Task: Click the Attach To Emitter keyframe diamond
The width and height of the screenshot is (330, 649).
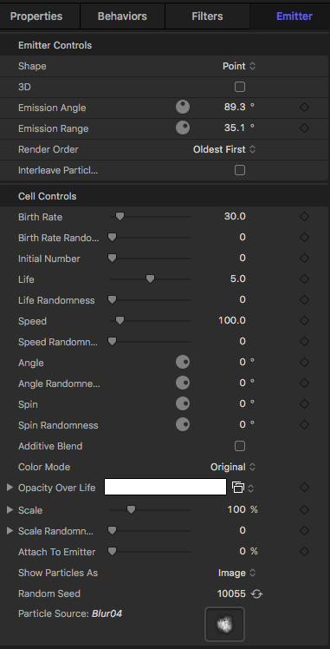Action: click(304, 551)
